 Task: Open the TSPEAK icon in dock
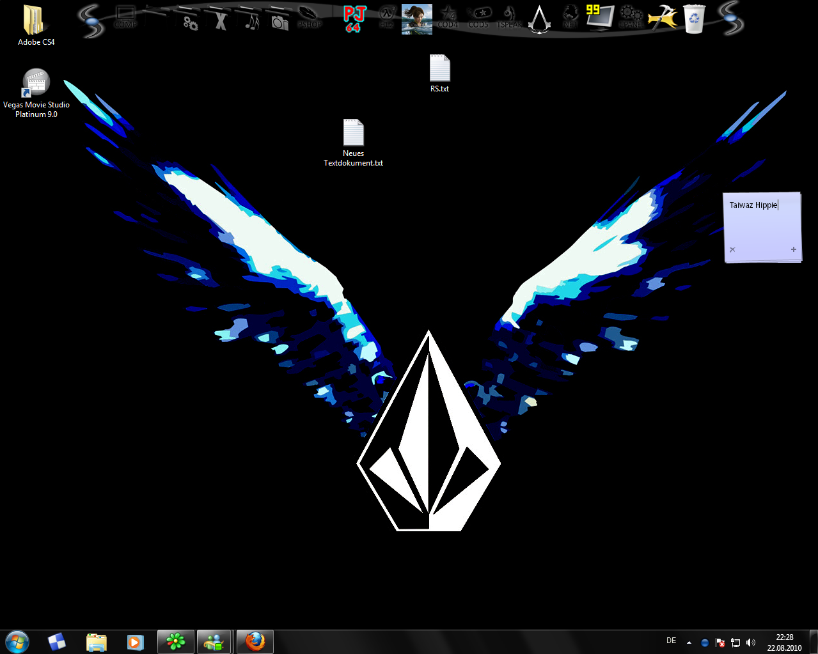tap(509, 18)
